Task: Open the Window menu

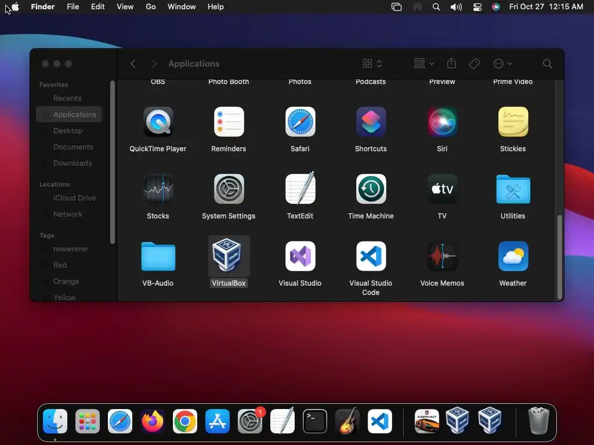Action: click(182, 7)
